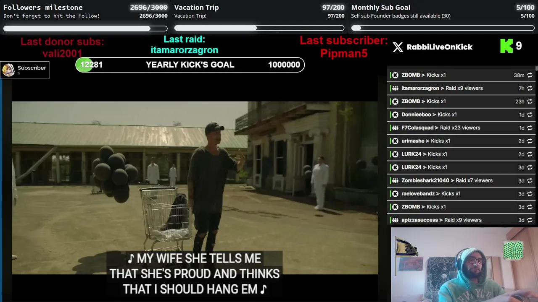Screen dimensions: 538x302
Task: Click the kick icon on ZBOMB 23h row
Action: (395, 102)
